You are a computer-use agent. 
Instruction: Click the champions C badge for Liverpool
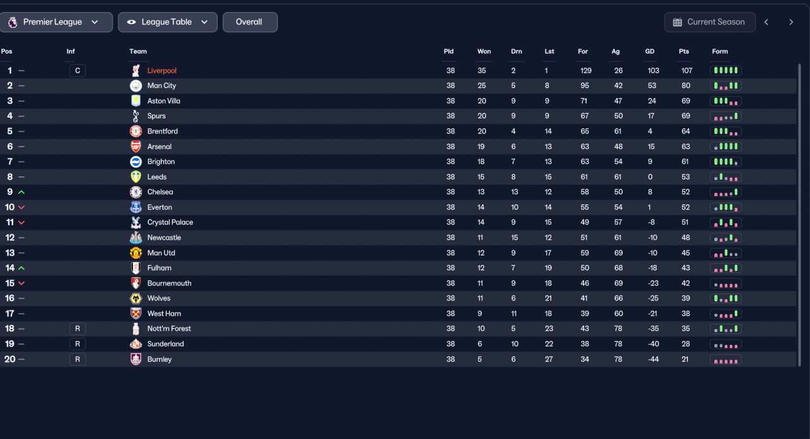pyautogui.click(x=77, y=71)
